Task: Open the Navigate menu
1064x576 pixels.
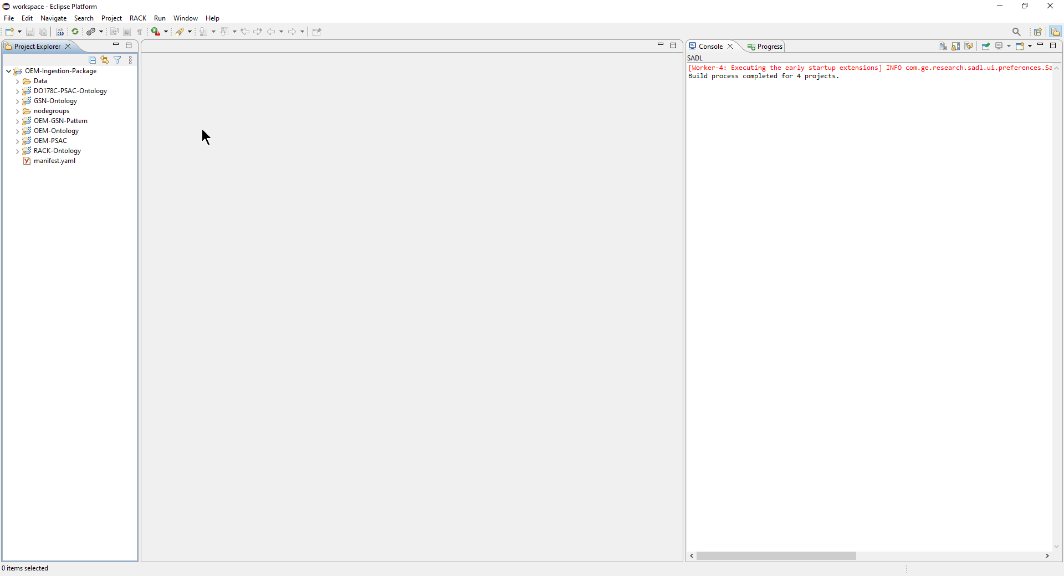Action: point(54,18)
